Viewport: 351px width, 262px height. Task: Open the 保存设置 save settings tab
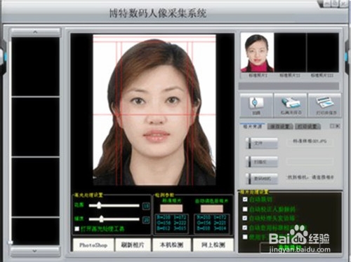[280, 126]
